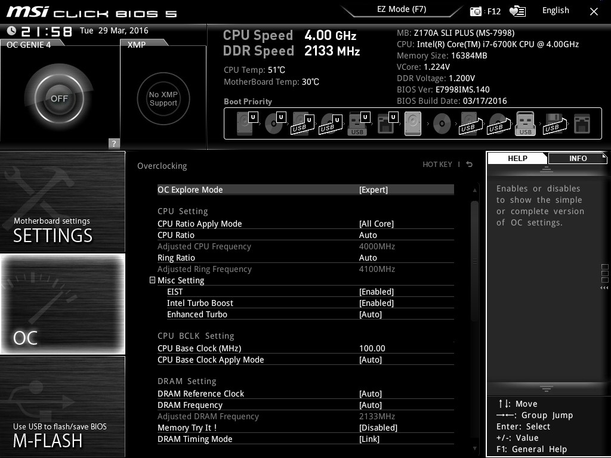Select the UEFI USB CD/DVD boot icon

331,124
